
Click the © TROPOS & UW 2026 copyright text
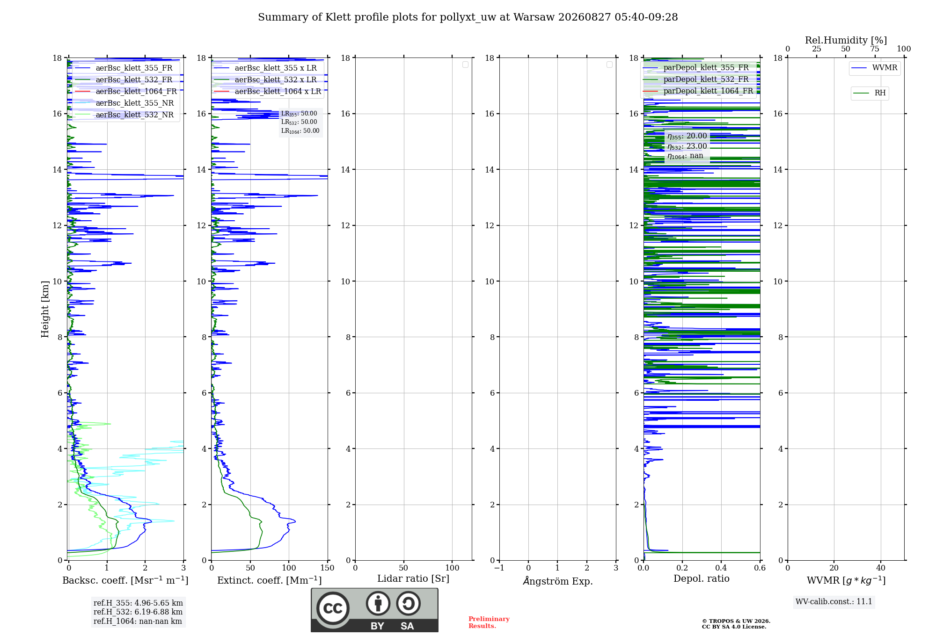(736, 621)
